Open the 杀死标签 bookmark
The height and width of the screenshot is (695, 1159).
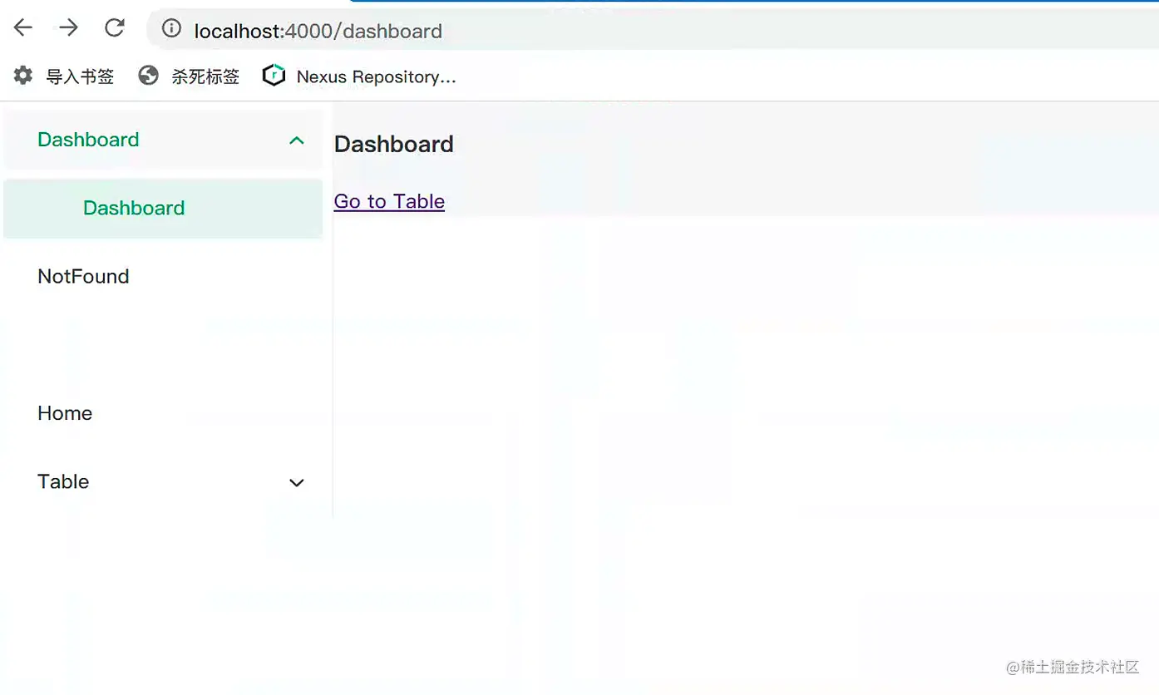pyautogui.click(x=189, y=76)
